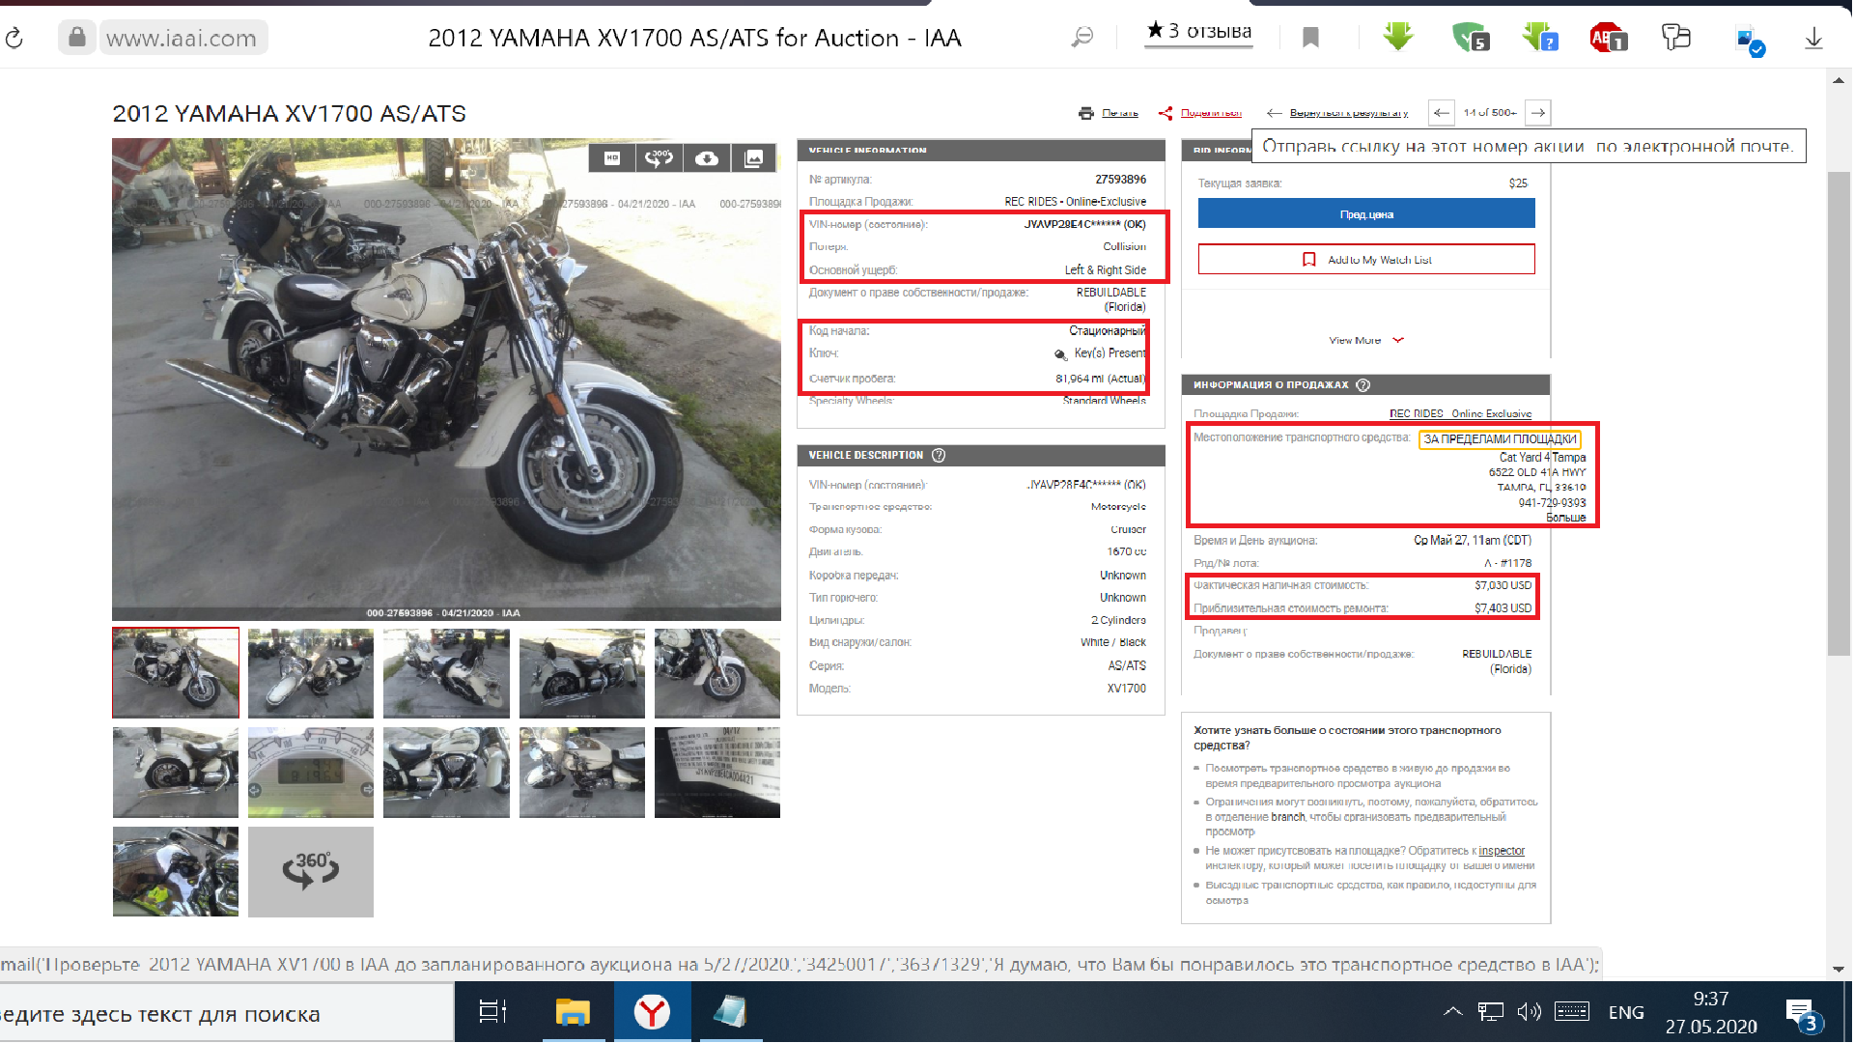
Task: Click the www.iaai.com address field
Action: 182,38
